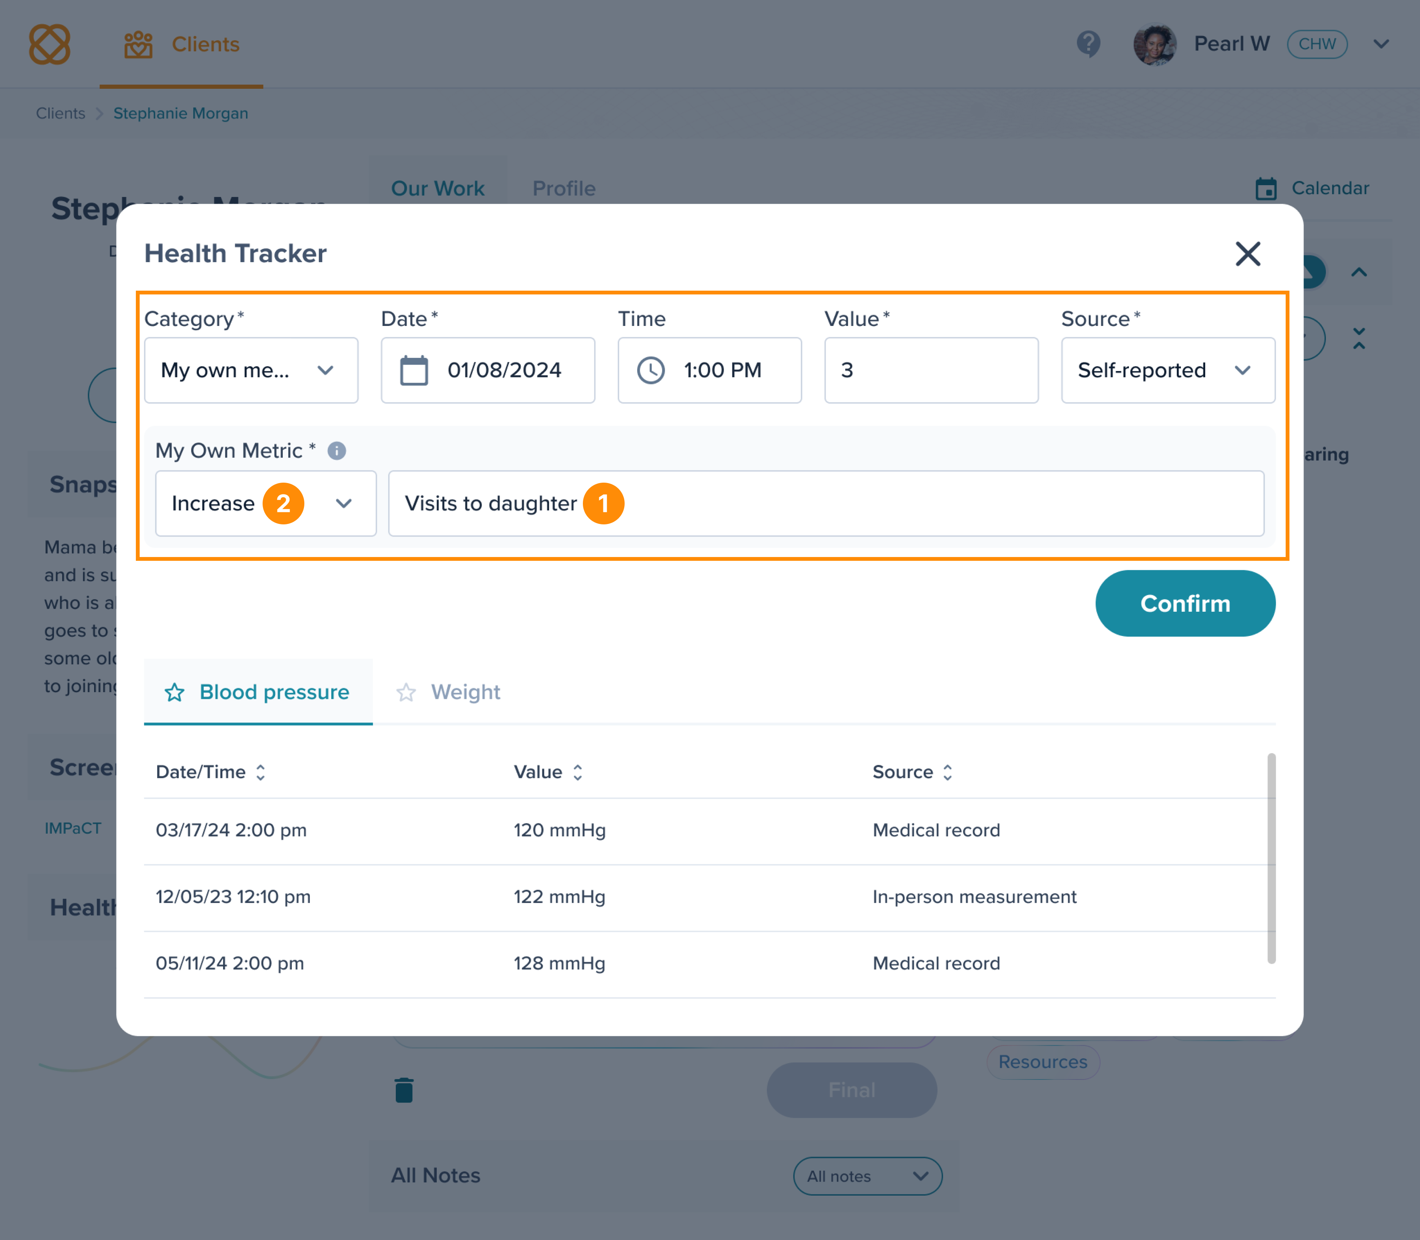This screenshot has height=1240, width=1420.
Task: Edit the Time field 1:00 PM
Action: click(709, 370)
